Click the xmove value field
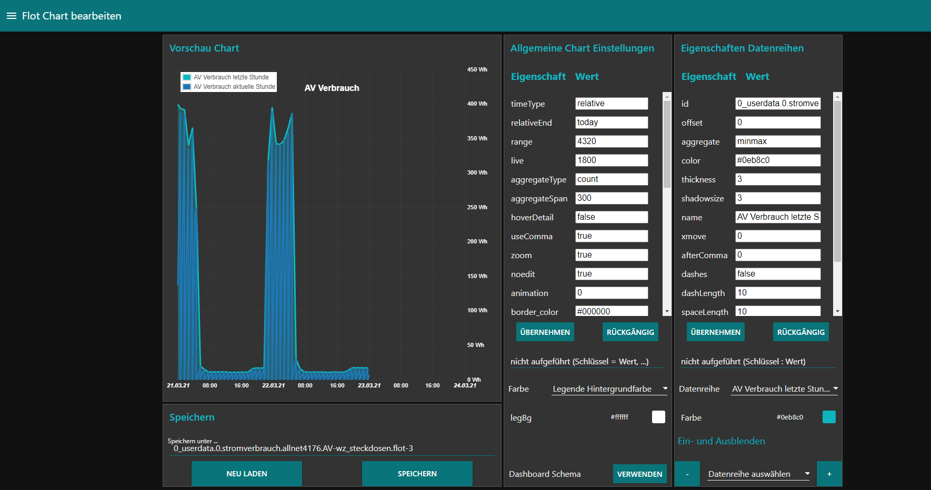Image resolution: width=931 pixels, height=490 pixels. point(778,236)
